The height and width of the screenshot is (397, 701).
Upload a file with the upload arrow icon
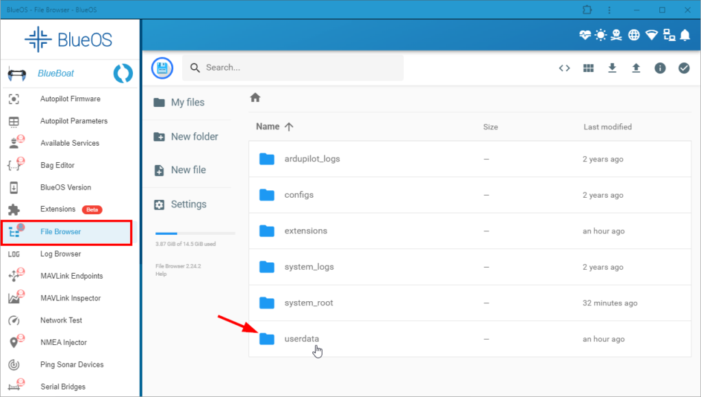click(636, 68)
